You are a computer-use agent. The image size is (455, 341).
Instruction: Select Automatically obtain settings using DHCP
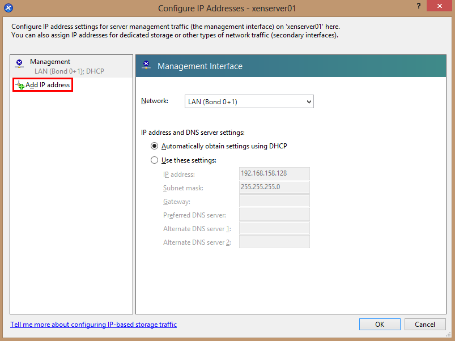[x=155, y=146]
